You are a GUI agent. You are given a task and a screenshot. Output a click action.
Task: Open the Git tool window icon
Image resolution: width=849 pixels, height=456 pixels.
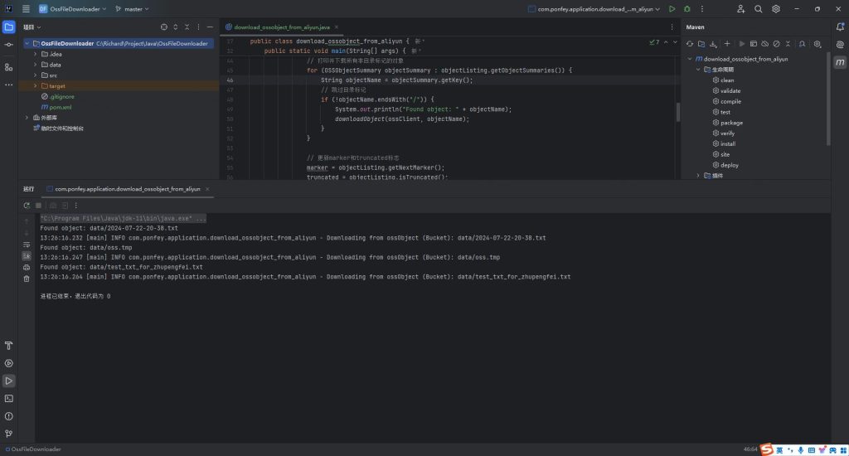[x=8, y=433]
